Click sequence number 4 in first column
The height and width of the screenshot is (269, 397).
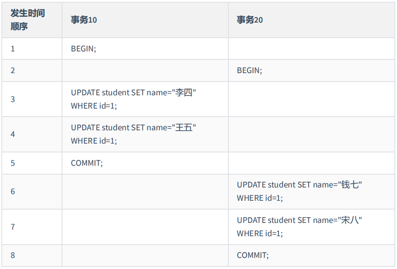(13, 134)
